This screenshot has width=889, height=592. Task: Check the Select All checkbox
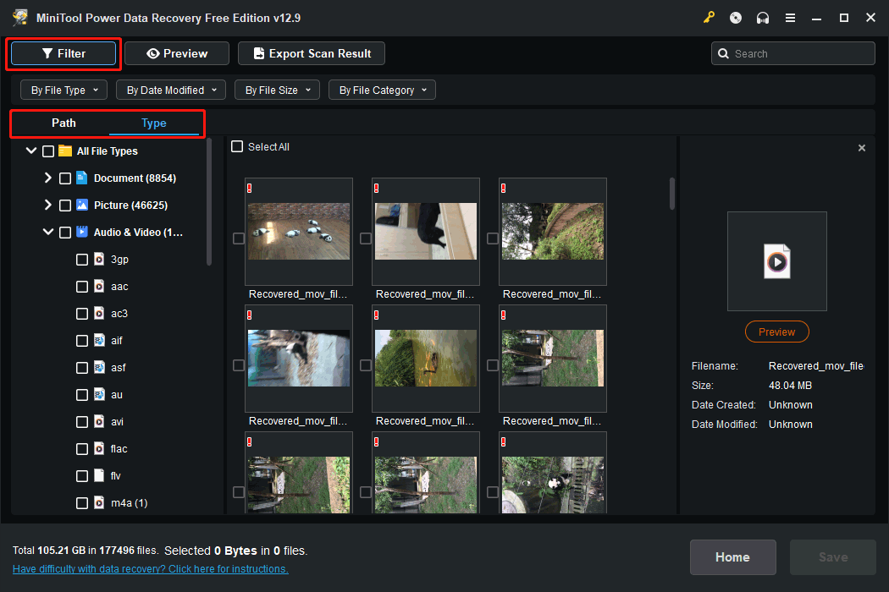(x=237, y=146)
